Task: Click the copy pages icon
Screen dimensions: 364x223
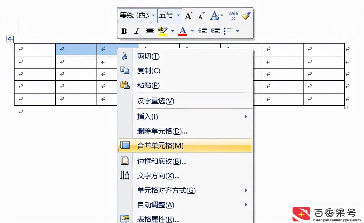Action: tap(125, 70)
